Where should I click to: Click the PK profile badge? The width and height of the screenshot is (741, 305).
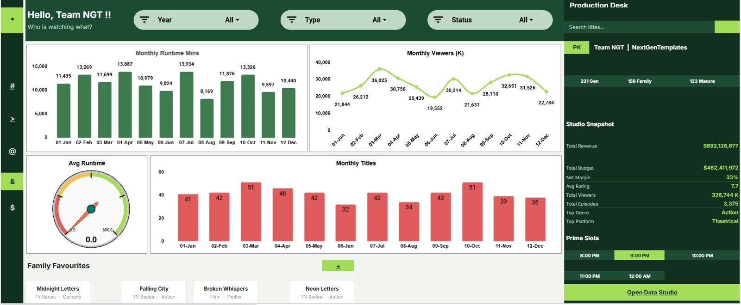577,47
